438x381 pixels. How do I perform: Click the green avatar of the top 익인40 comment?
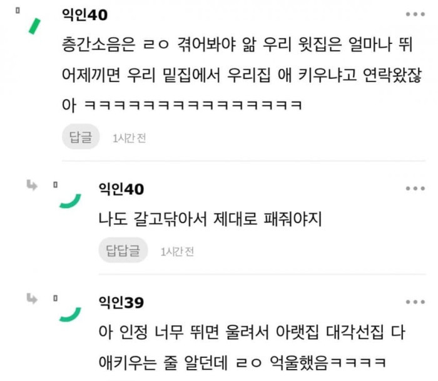click(34, 26)
